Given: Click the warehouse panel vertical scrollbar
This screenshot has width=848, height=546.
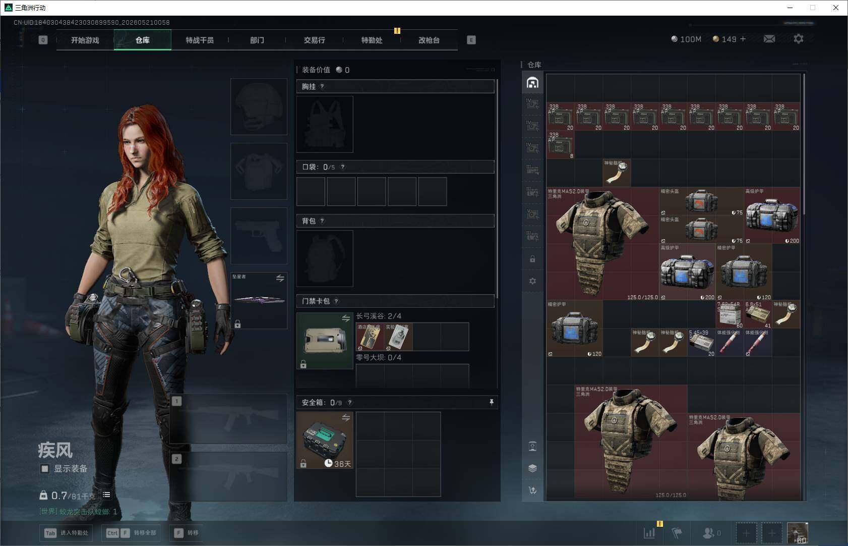Looking at the screenshot, I should [804, 144].
